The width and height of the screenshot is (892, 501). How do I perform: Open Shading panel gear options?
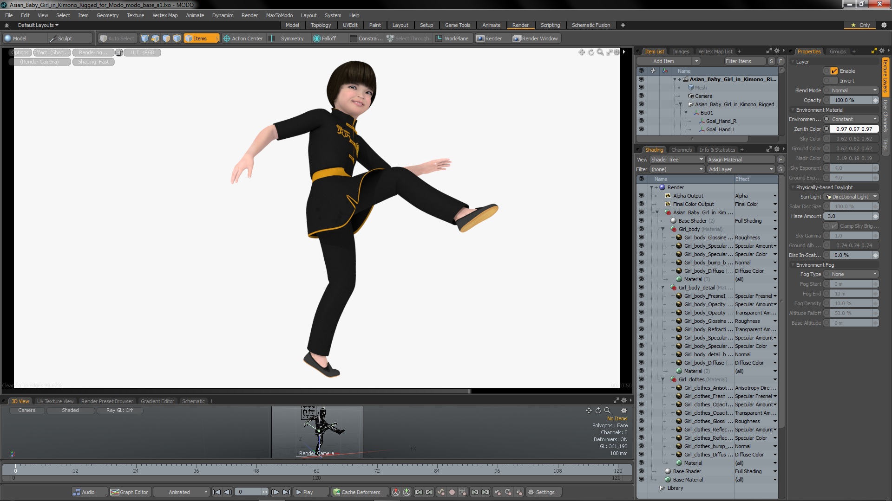tap(777, 149)
